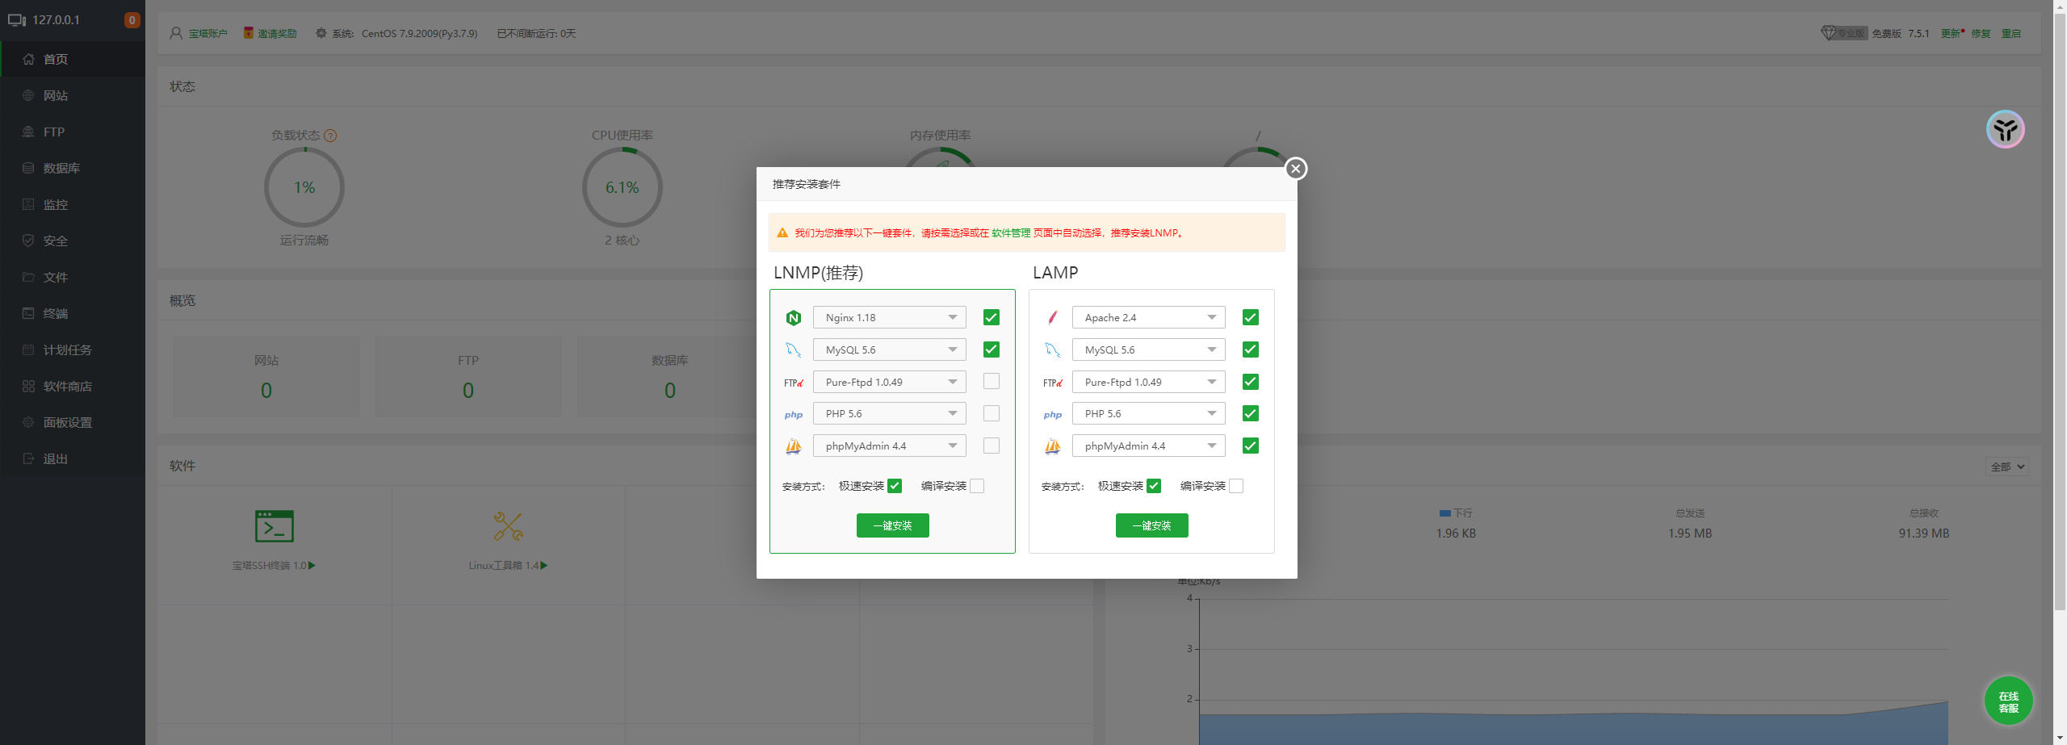The height and width of the screenshot is (745, 2067).
Task: Click the warning triangle in the notice
Action: pyautogui.click(x=782, y=233)
